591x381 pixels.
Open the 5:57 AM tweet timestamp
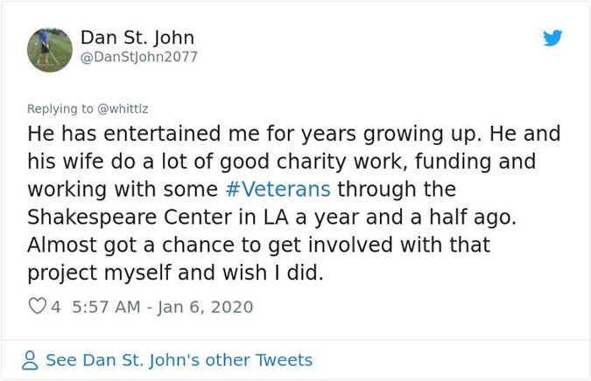pyautogui.click(x=105, y=307)
